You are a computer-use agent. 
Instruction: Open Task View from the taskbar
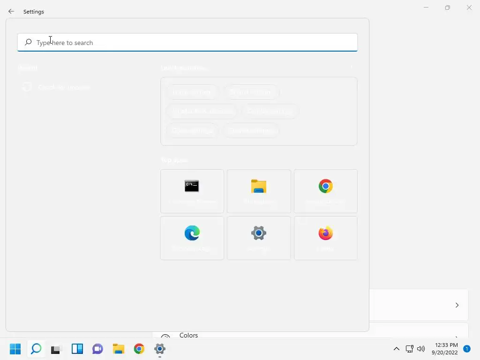pos(56,349)
